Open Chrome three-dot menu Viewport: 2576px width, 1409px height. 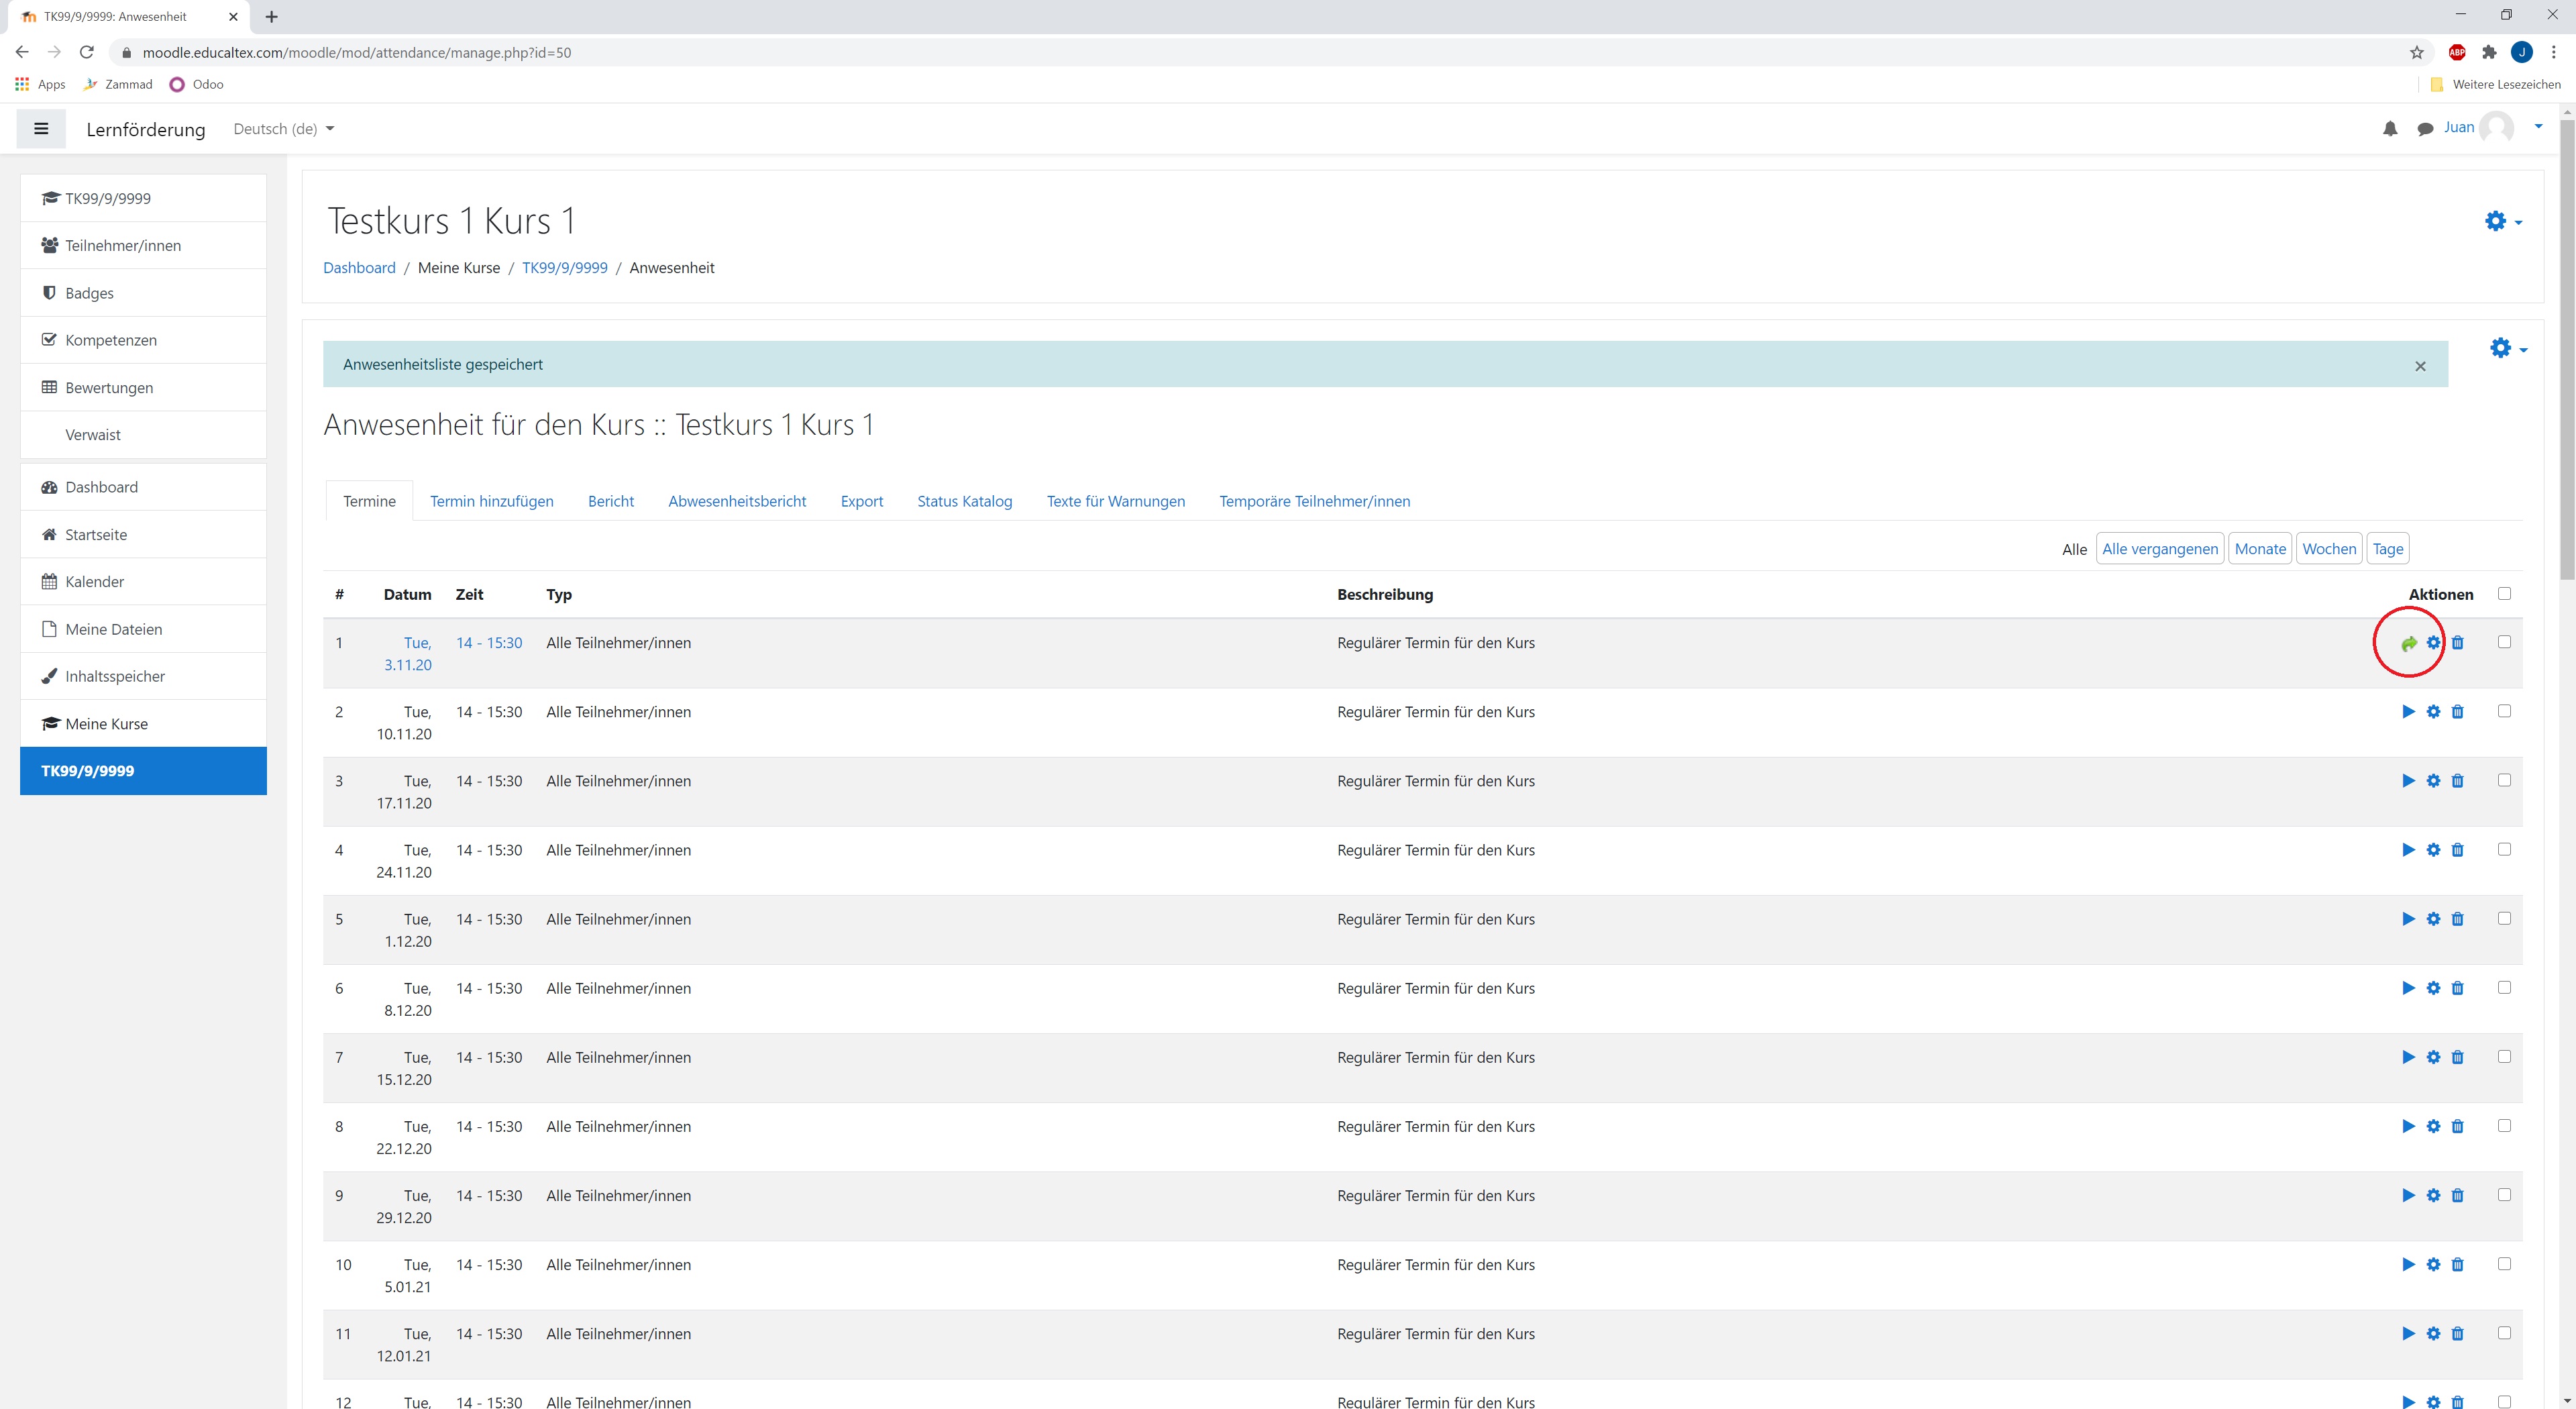(x=2553, y=52)
